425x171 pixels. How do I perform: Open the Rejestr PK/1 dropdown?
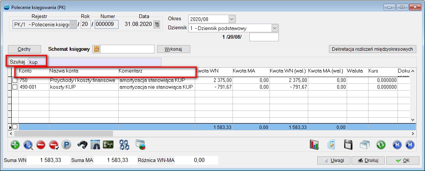73,24
